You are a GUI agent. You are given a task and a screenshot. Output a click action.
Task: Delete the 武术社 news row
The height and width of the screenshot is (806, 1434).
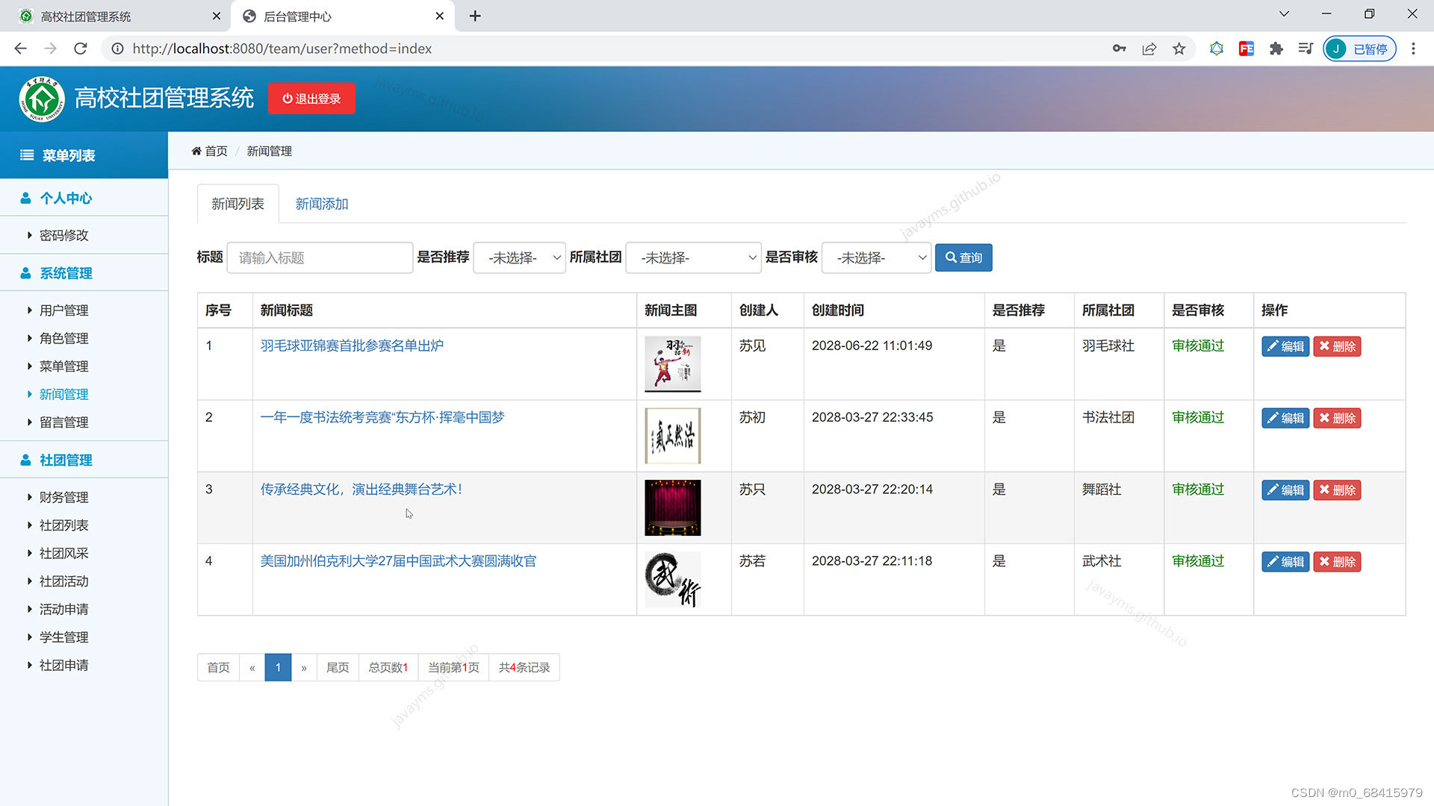(x=1337, y=562)
